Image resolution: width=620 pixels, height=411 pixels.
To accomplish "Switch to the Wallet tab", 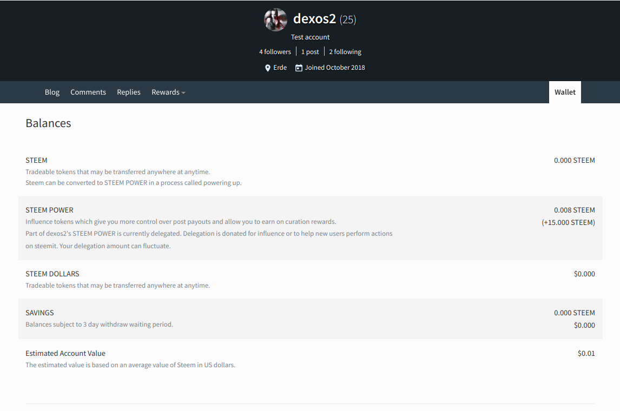I will (565, 92).
